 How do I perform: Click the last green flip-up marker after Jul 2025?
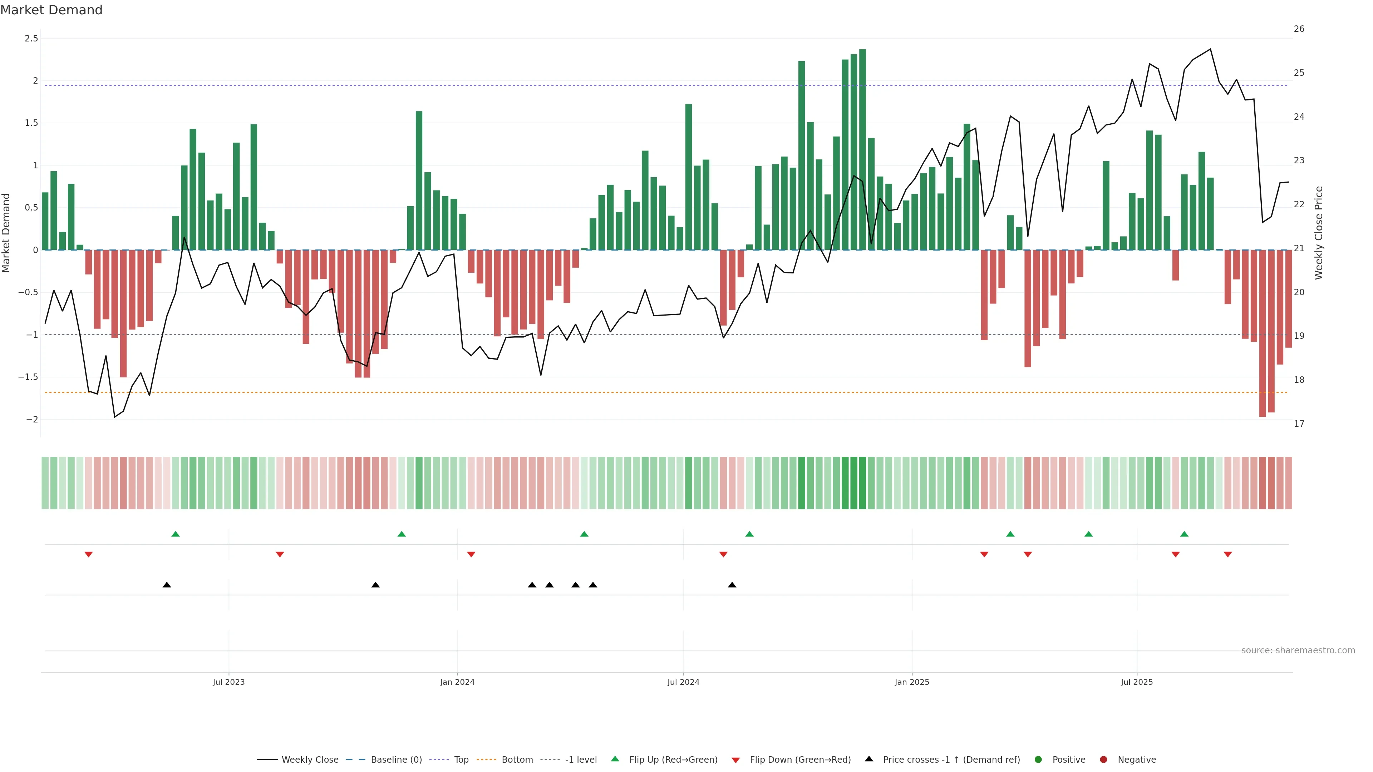[1184, 534]
